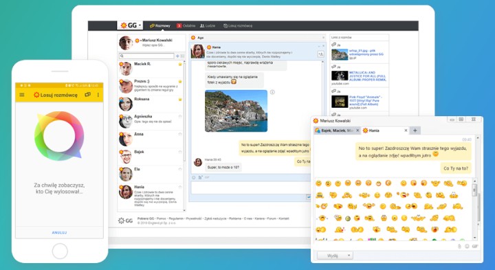495x270 pixels.
Task: Open the hamburger menu on the phone
Action: point(22,95)
